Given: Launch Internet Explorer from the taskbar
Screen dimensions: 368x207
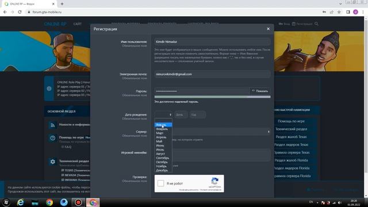Looking at the screenshot, I should [x=21, y=202].
